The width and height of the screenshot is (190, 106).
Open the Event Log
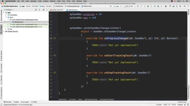[x=182, y=102]
